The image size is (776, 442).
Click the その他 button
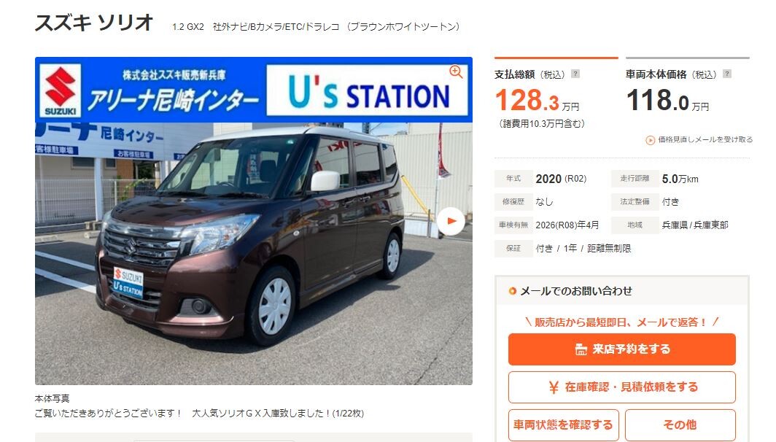[x=680, y=424]
